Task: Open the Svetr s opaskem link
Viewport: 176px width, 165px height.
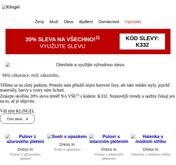Action: tap(69, 136)
